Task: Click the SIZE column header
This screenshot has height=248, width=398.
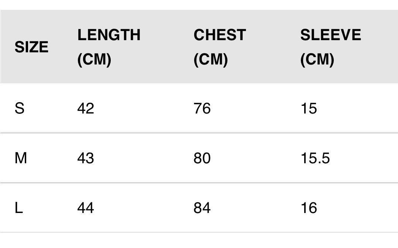Action: click(31, 47)
